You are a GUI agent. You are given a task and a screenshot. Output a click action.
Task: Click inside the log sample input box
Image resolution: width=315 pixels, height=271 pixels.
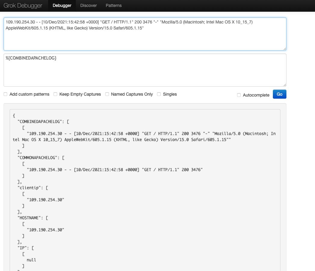pos(144,36)
